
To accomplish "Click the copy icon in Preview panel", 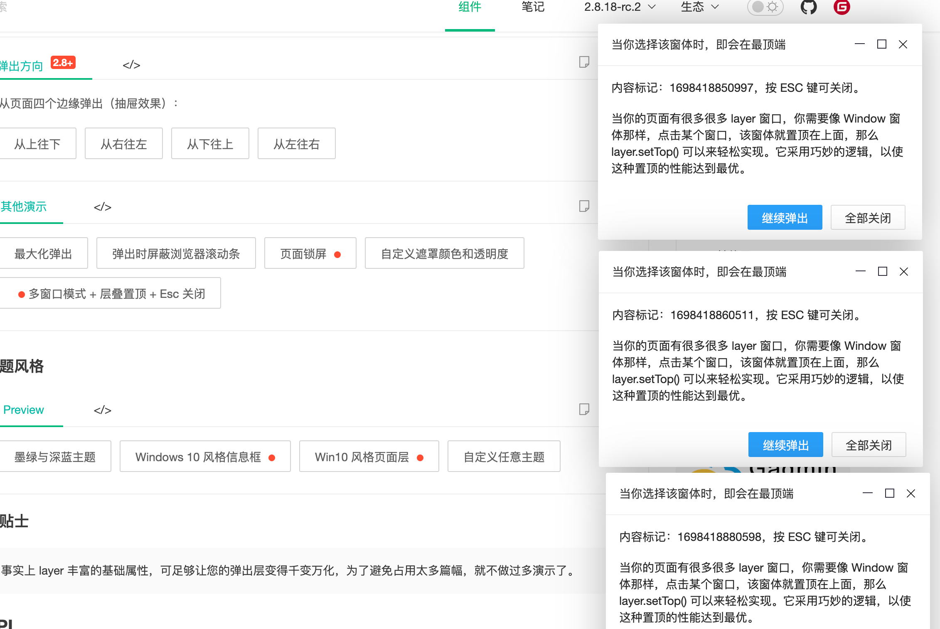I will 584,409.
